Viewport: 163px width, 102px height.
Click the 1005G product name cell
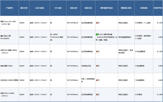(10, 66)
